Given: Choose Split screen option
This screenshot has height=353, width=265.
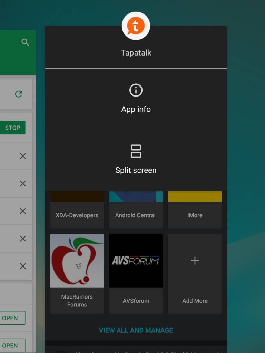Looking at the screenshot, I should click(x=136, y=160).
